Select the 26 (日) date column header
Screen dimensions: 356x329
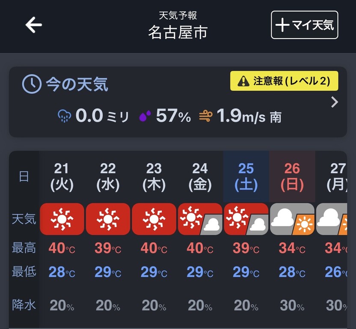point(292,176)
